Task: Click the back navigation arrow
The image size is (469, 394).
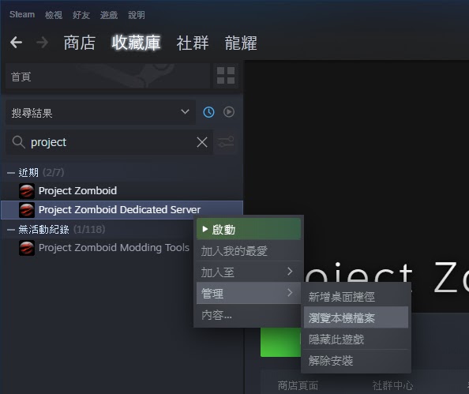Action: [16, 42]
